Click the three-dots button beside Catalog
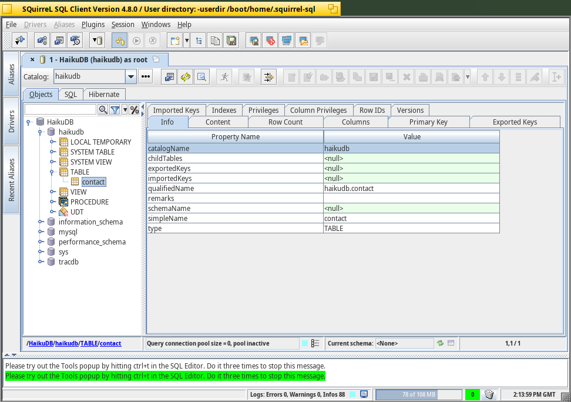 [146, 76]
